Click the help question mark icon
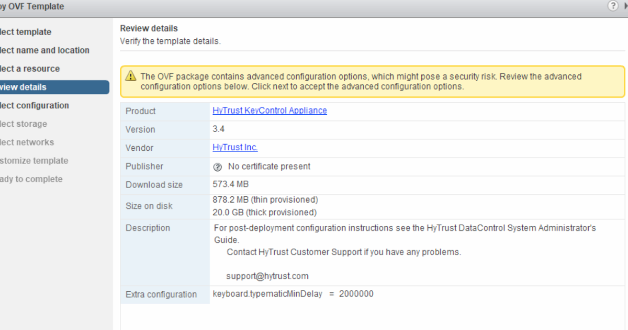This screenshot has width=628, height=330. click(613, 6)
